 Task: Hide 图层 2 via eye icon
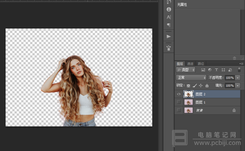(x=179, y=94)
